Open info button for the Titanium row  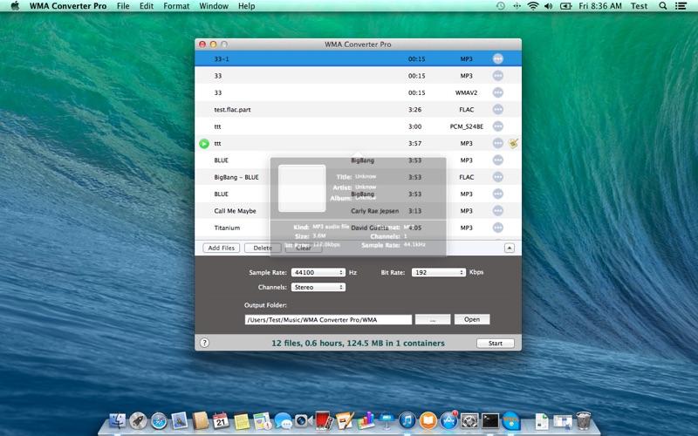coord(497,228)
